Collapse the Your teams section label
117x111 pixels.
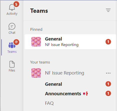pos(40,62)
